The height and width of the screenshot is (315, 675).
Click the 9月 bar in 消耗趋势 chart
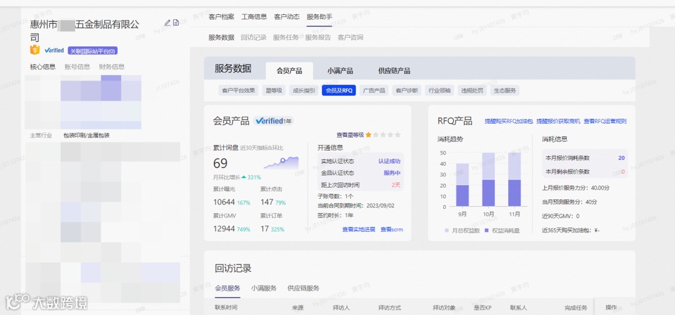click(462, 185)
